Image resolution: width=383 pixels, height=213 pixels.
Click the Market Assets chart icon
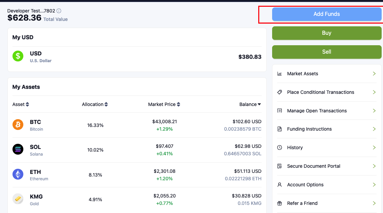coord(279,74)
